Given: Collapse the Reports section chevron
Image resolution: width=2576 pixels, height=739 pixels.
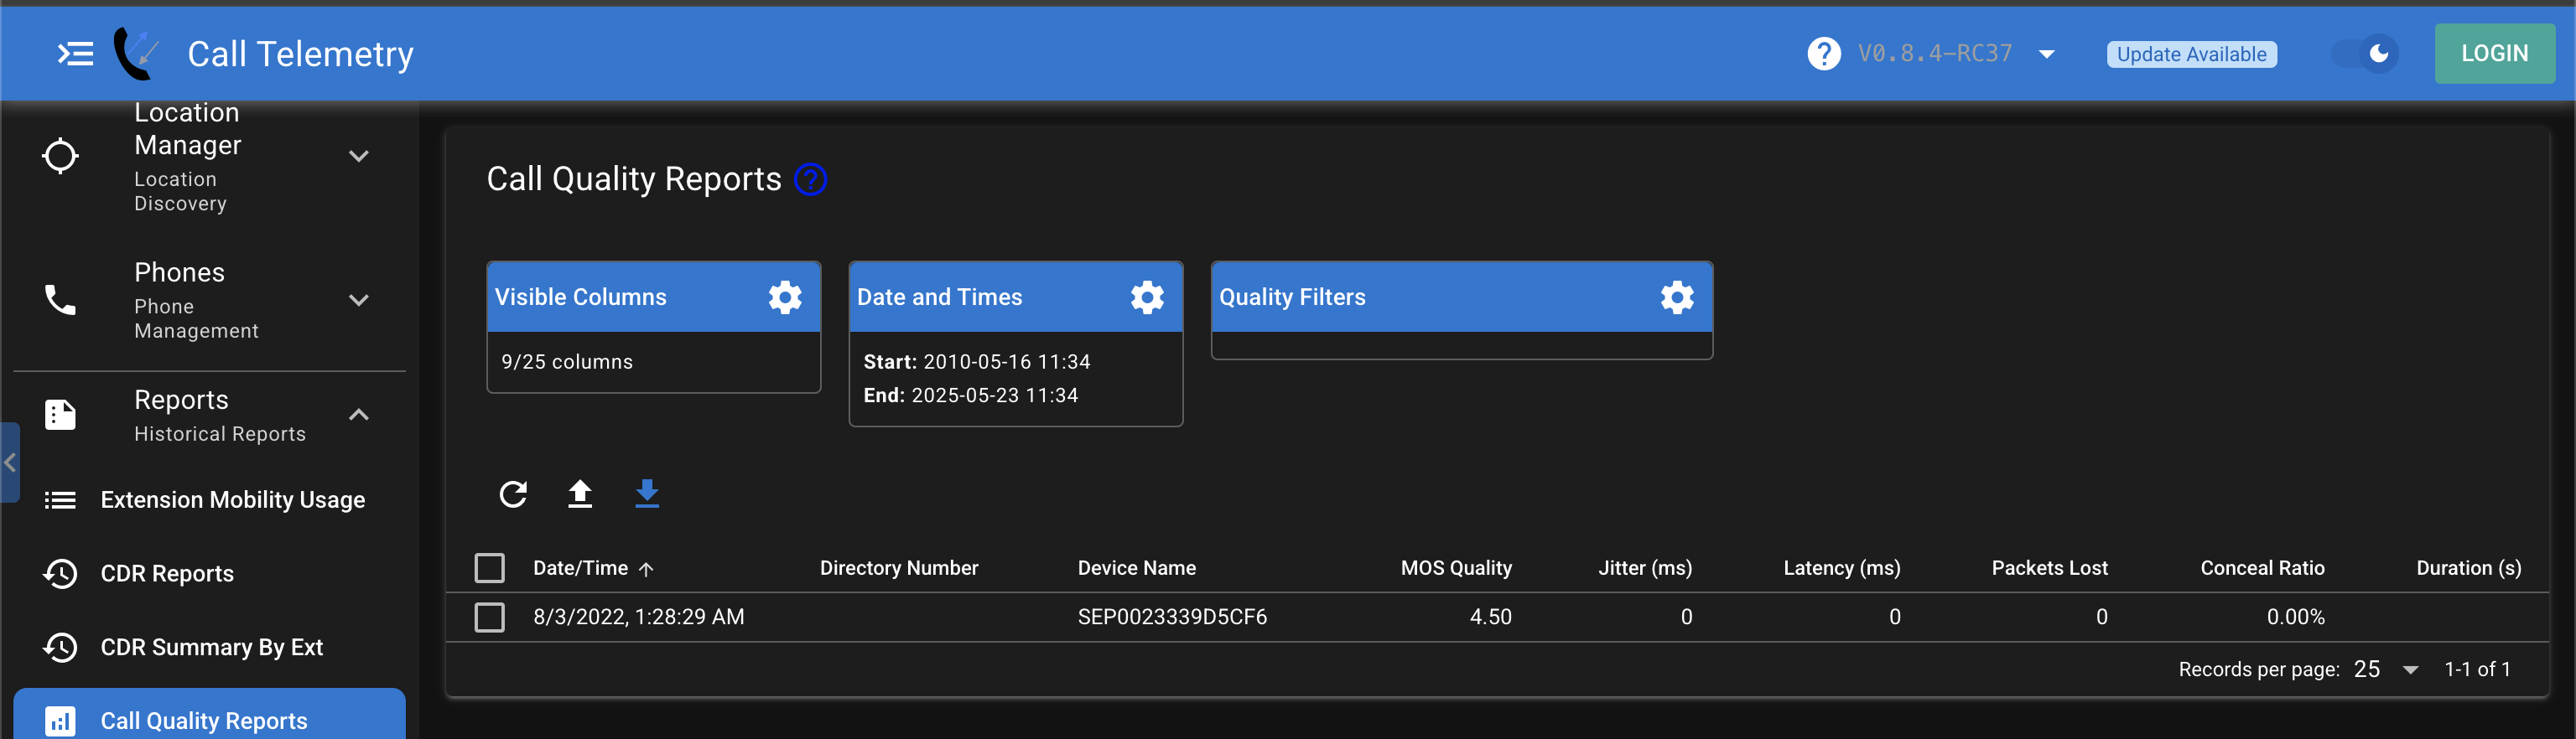Looking at the screenshot, I should tap(359, 415).
